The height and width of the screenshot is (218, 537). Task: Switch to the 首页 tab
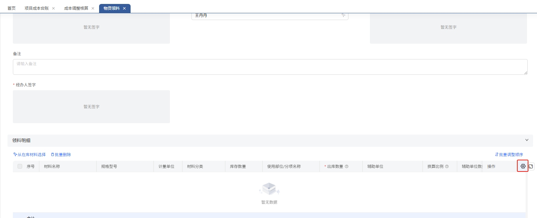[11, 8]
